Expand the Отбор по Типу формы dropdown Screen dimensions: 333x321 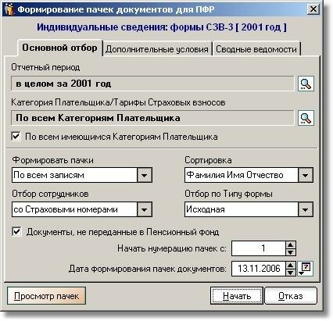click(x=305, y=209)
